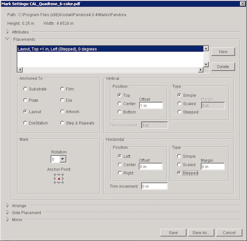247x241 pixels.
Task: Click Save As... button
Action: click(x=201, y=233)
